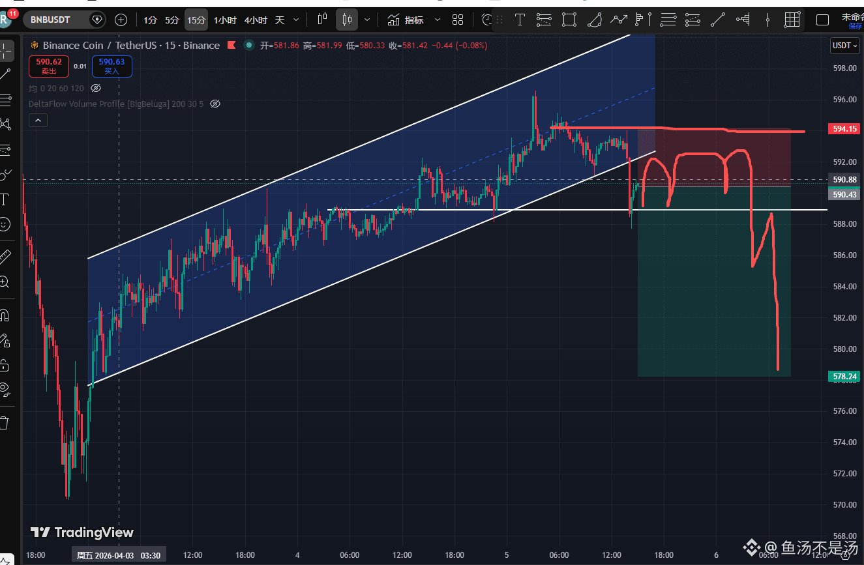Screen dimensions: 864x565
Task: Select the brush tool in left sidebar
Action: tap(5, 174)
